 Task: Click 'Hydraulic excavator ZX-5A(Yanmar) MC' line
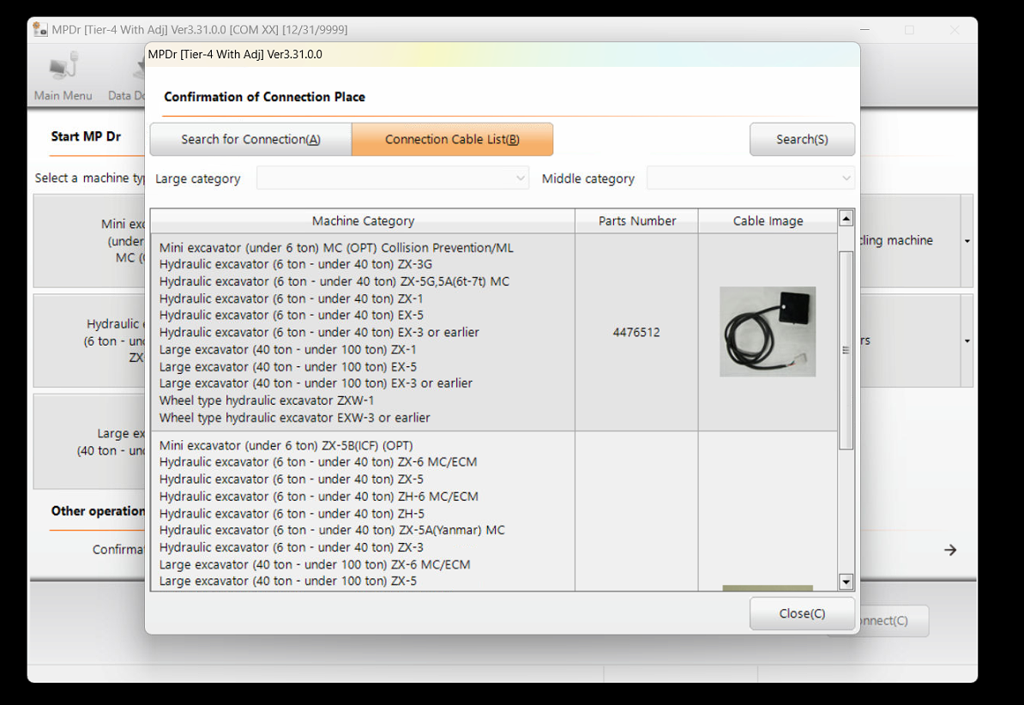[333, 530]
